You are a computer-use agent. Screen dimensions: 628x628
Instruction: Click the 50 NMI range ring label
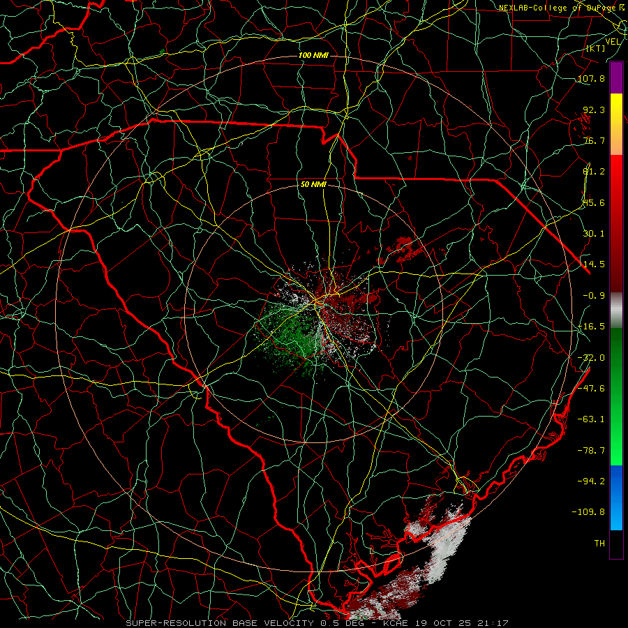coord(313,184)
